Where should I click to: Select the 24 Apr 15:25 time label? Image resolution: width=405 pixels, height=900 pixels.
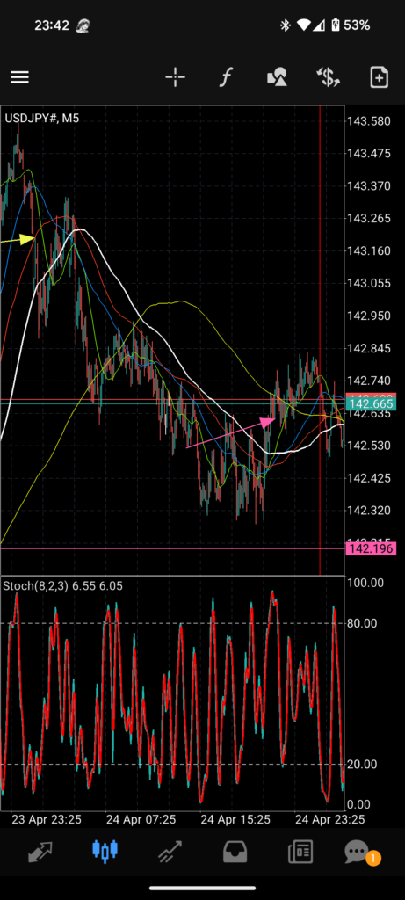tap(235, 818)
